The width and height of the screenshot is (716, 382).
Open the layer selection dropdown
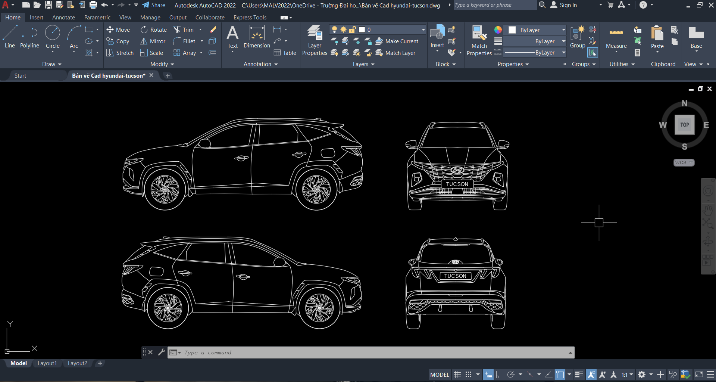point(423,29)
